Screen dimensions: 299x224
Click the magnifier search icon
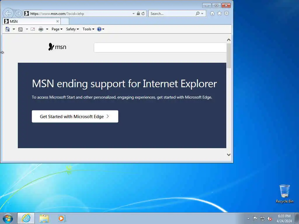[x=198, y=13]
